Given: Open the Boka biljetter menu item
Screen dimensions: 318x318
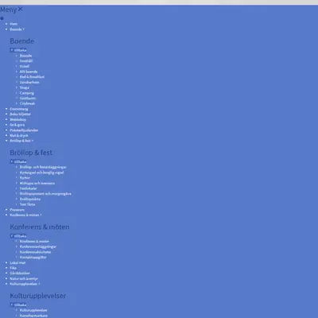Looking at the screenshot, I should 21,114.
